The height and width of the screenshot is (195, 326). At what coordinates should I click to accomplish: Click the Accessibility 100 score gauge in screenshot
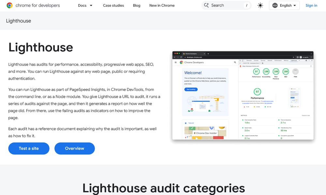coord(266,71)
